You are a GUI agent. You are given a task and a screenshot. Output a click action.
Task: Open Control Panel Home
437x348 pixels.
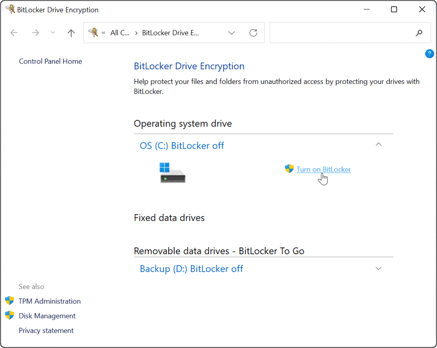tap(50, 61)
